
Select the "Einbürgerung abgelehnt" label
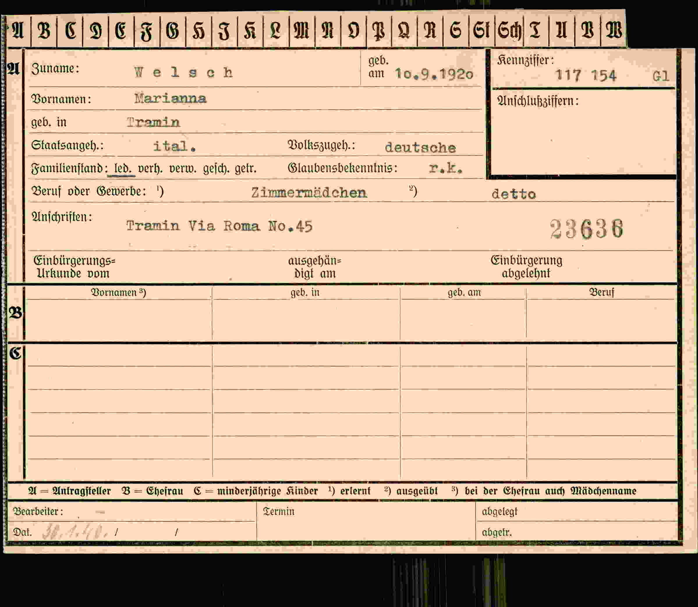pos(526,267)
